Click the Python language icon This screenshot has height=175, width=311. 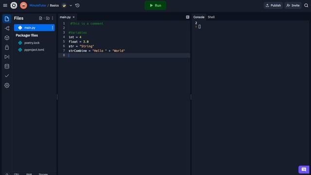[x=64, y=5]
